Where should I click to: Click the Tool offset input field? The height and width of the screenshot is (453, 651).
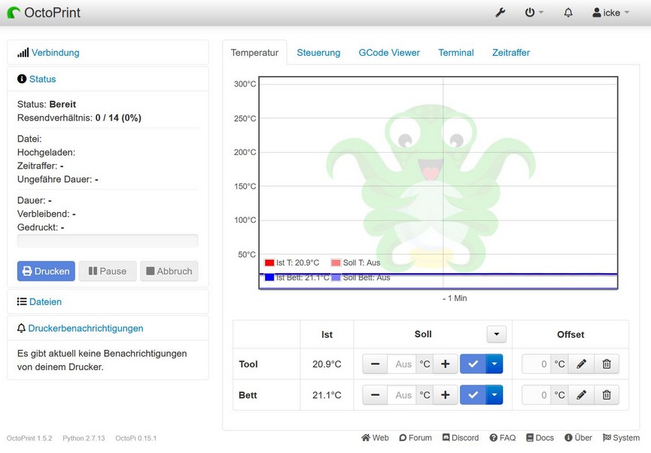coord(537,364)
